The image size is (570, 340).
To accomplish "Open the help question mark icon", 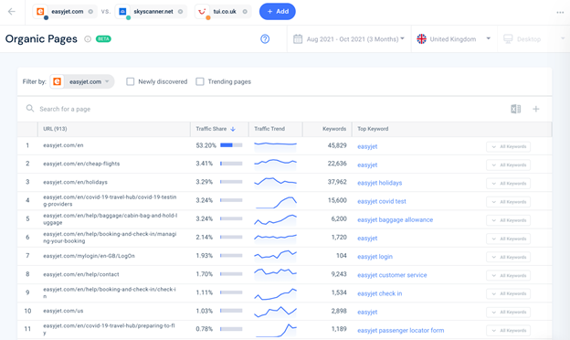I will (265, 39).
